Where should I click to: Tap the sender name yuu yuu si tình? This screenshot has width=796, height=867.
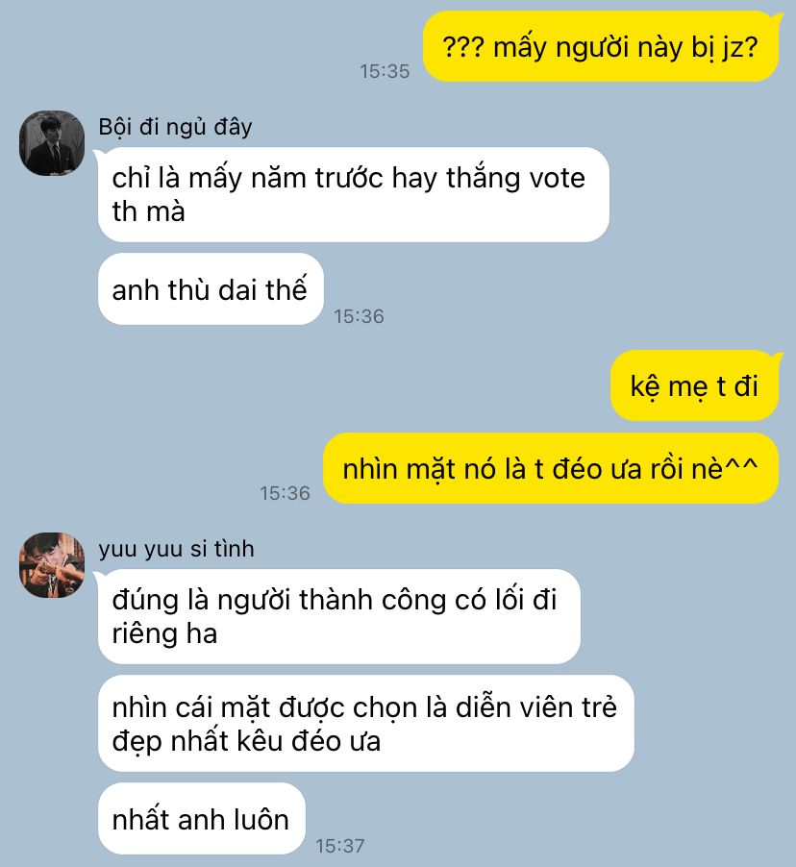177,549
